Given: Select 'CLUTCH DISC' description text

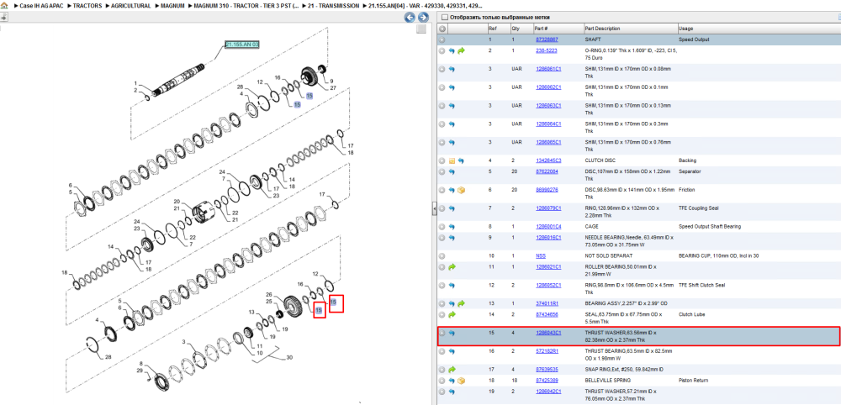Looking at the screenshot, I should (600, 160).
